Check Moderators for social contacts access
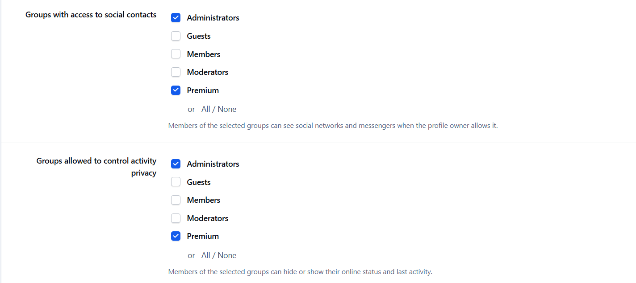Screen dimensions: 636x283 pos(176,72)
